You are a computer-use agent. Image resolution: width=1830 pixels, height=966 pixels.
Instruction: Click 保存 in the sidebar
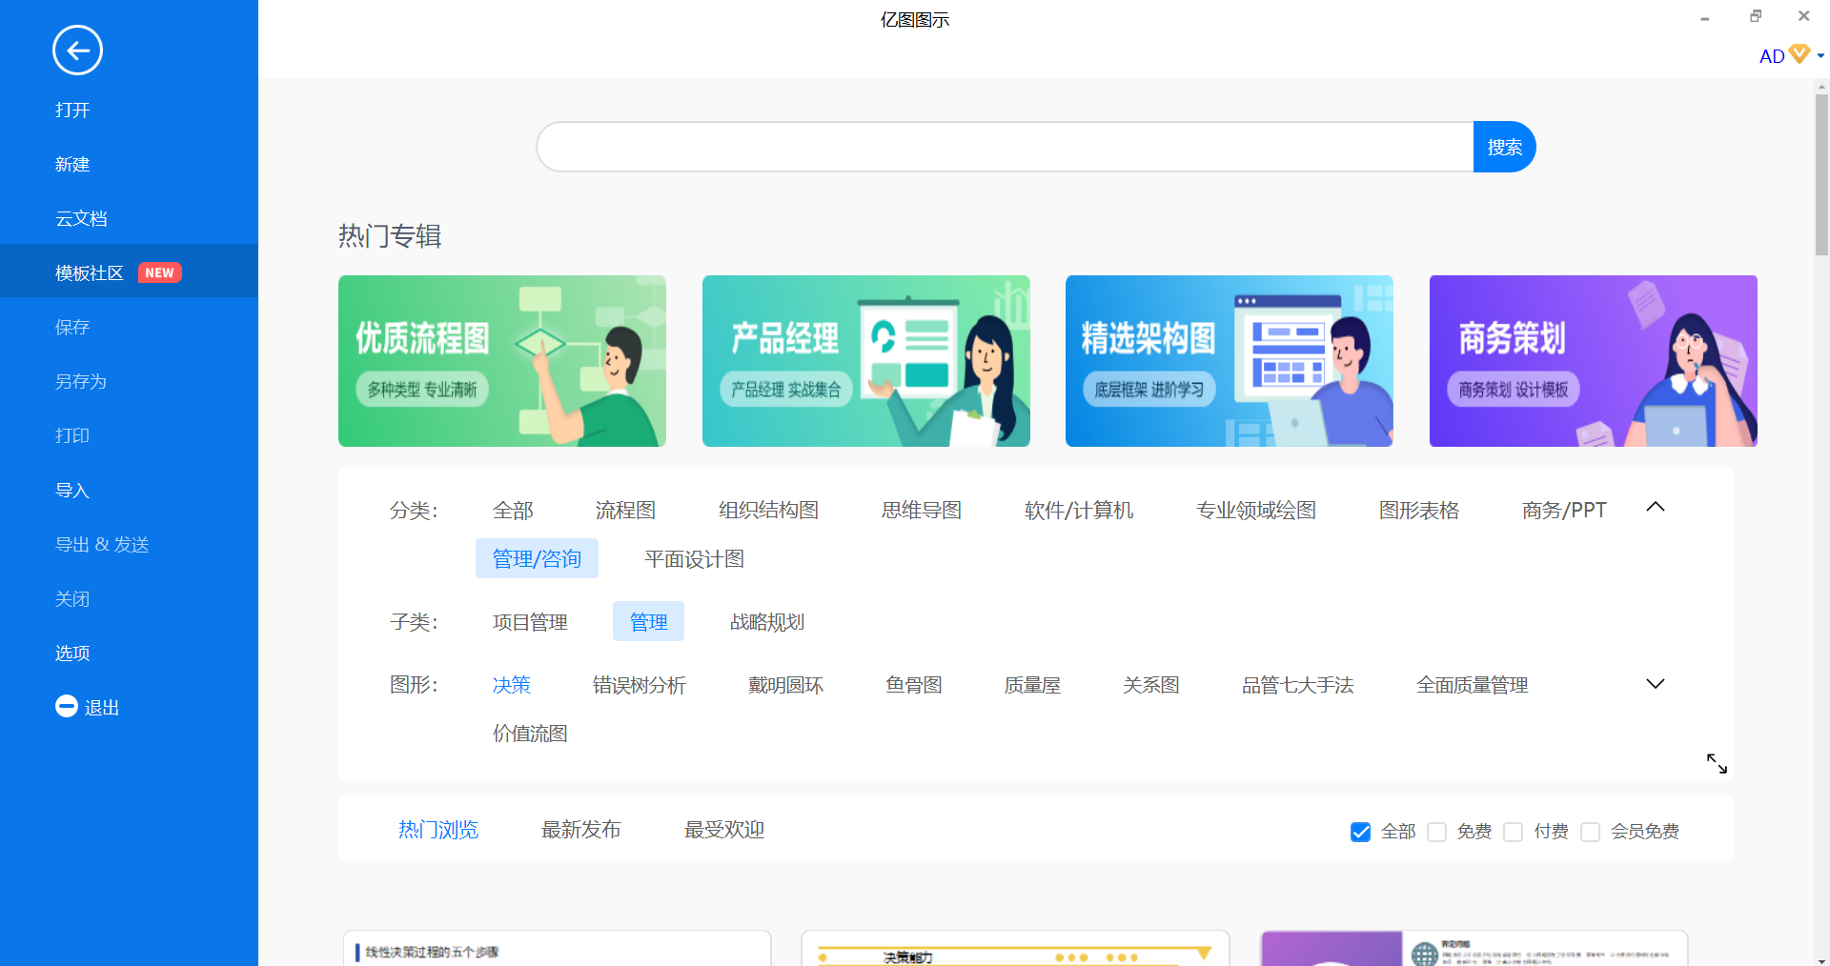click(72, 327)
